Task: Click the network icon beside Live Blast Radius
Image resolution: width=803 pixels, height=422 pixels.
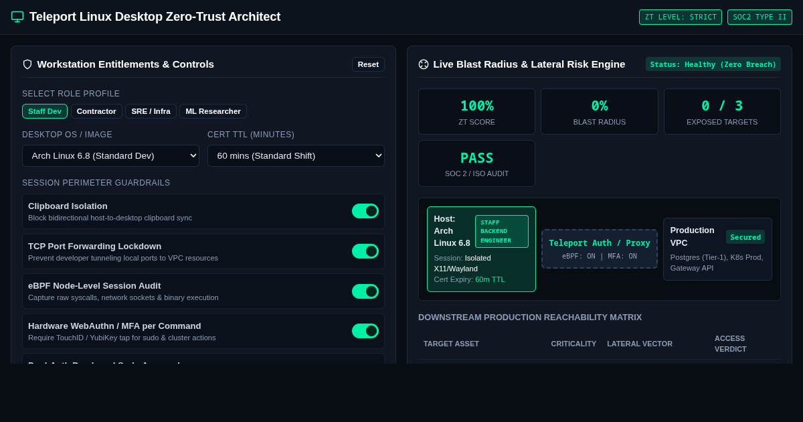Action: (424, 64)
